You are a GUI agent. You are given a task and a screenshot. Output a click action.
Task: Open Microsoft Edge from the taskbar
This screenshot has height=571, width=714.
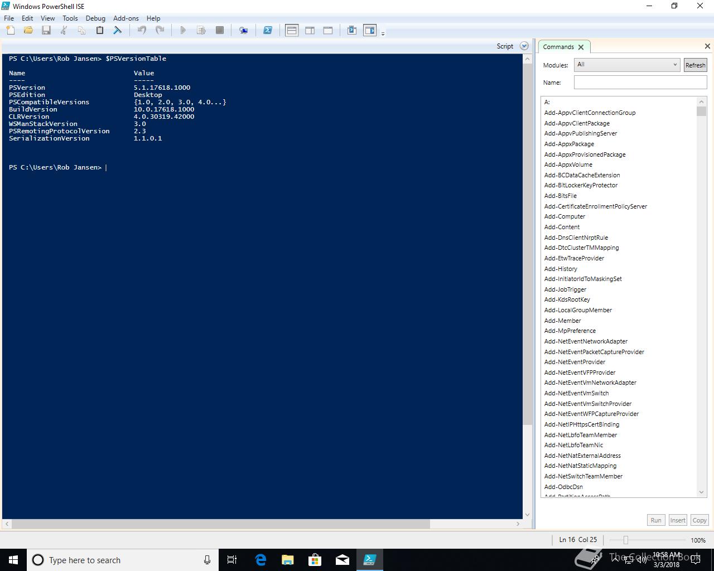(x=260, y=560)
